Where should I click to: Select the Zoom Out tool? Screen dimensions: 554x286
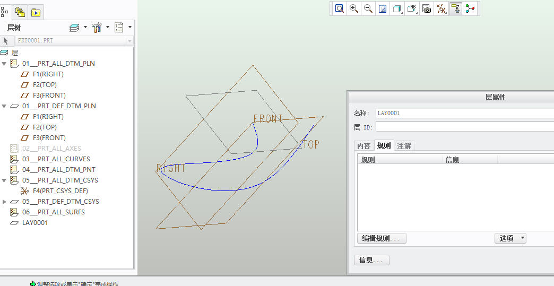tap(368, 8)
